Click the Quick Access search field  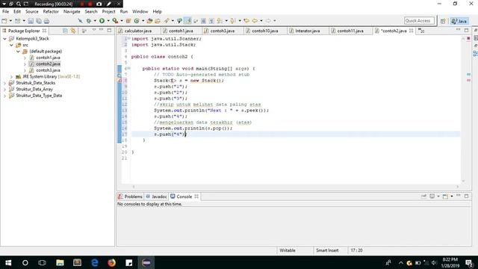click(419, 21)
